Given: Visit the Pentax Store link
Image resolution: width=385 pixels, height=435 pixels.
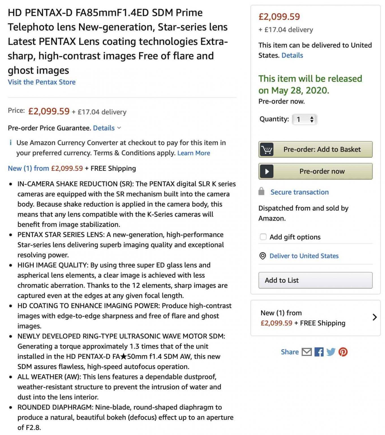Looking at the screenshot, I should click(x=42, y=82).
